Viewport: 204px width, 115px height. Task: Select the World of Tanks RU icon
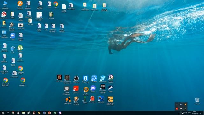11,27
